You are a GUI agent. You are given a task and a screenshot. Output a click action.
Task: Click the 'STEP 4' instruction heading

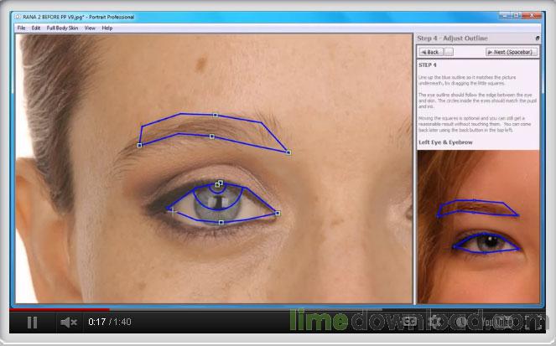(x=428, y=65)
